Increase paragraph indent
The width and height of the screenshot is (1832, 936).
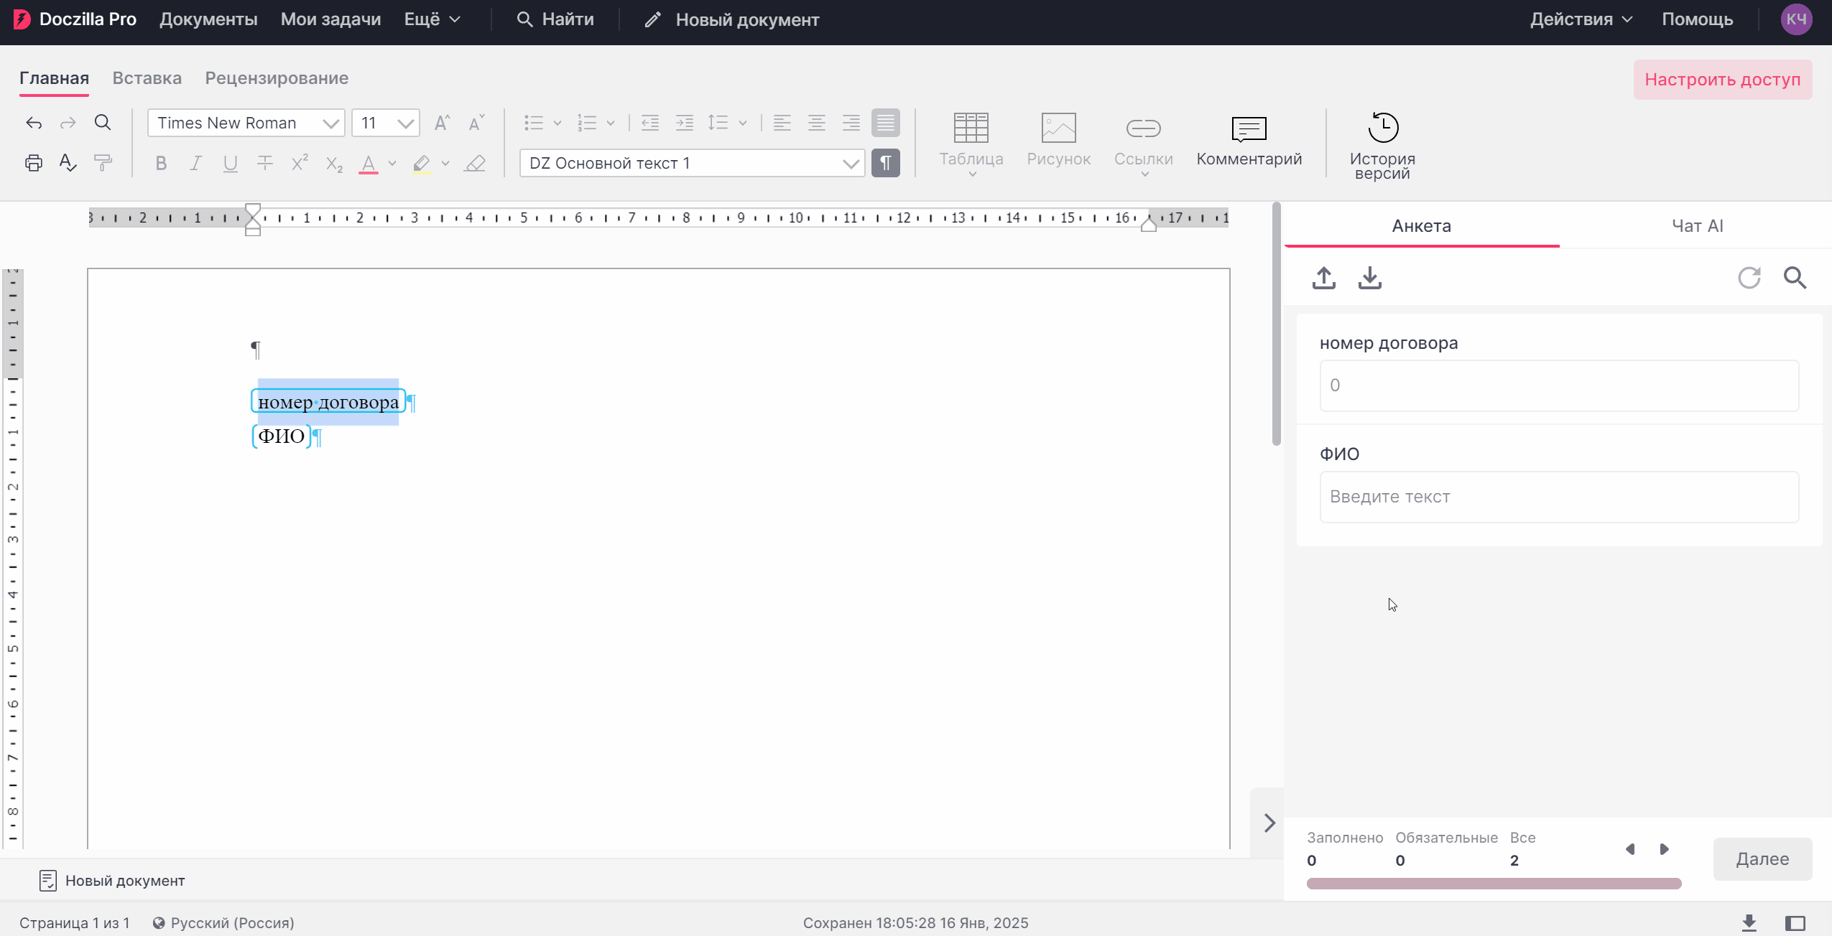coord(685,123)
